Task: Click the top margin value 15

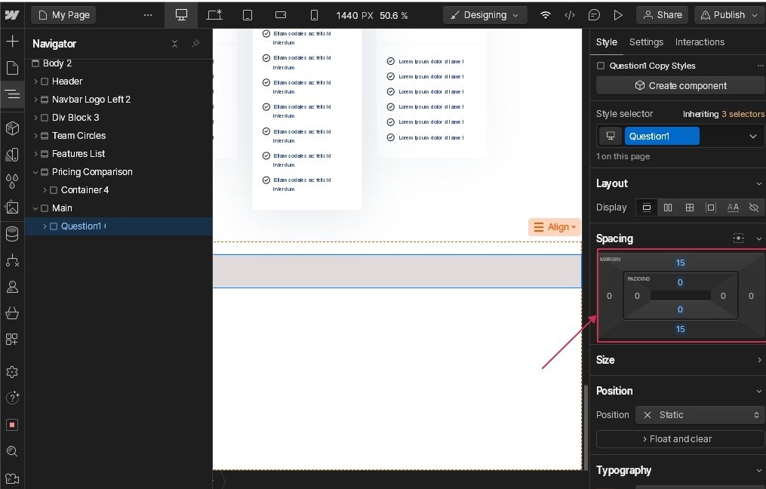Action: [x=680, y=263]
